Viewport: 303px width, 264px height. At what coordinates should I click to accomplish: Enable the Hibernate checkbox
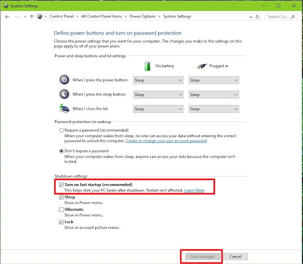click(x=61, y=210)
